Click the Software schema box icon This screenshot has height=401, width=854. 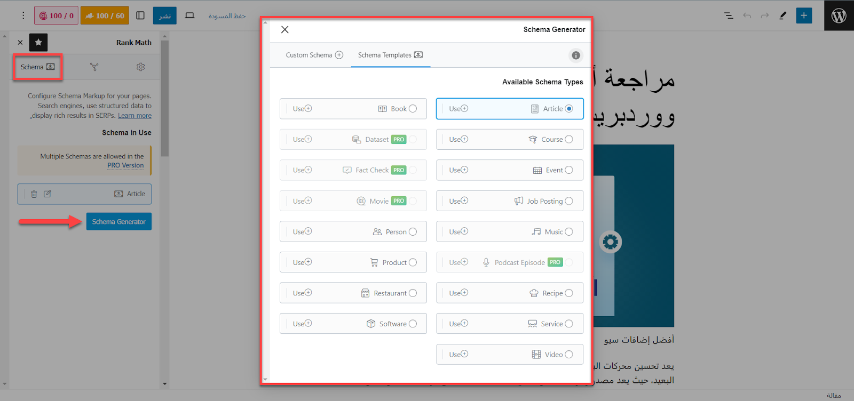[371, 324]
